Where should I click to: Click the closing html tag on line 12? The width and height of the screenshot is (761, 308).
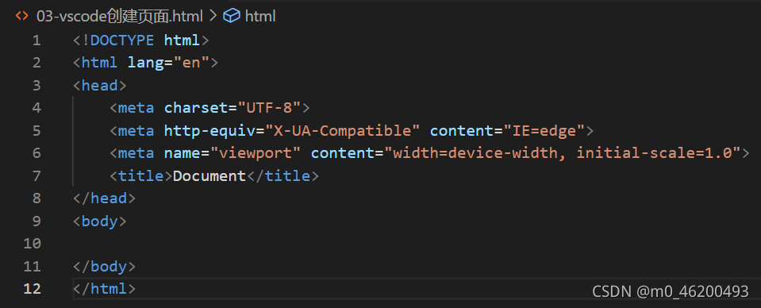(104, 289)
